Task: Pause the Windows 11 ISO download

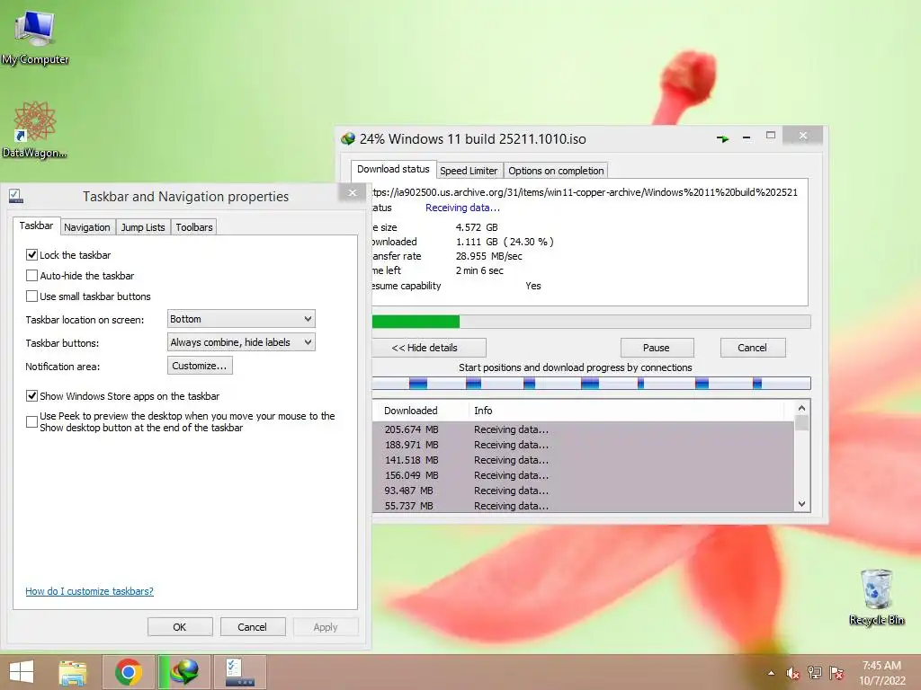Action: click(x=657, y=348)
